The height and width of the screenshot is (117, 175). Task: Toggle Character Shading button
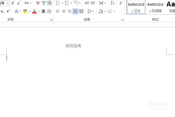(x=43, y=11)
